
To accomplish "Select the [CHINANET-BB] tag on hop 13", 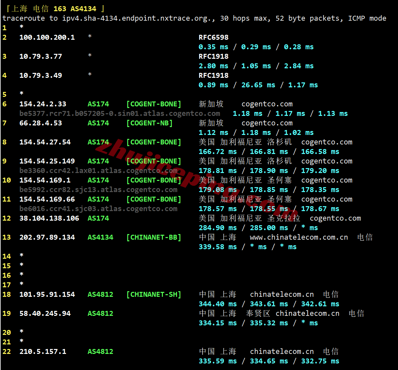I will [154, 237].
